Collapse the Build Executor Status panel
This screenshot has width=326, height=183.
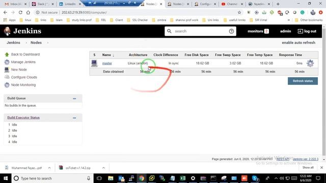click(74, 118)
